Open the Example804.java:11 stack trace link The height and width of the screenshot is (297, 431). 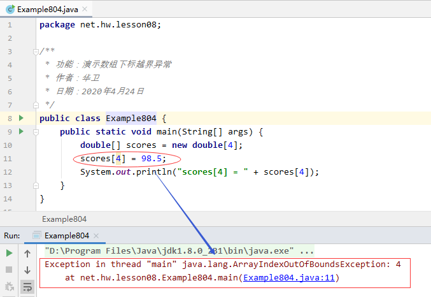coord(289,278)
